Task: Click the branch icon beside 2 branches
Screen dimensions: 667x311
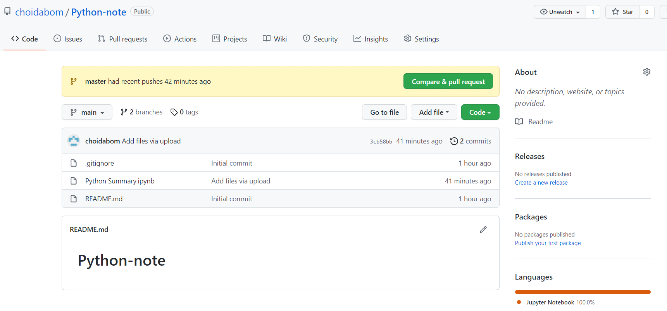Action: pos(124,112)
